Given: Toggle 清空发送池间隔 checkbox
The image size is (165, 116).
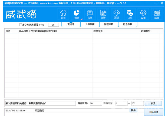Looking at the screenshot, I should (x=21, y=25).
